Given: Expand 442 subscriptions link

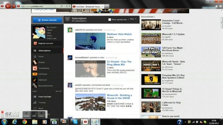Looking at the screenshot, I should coord(79,21).
